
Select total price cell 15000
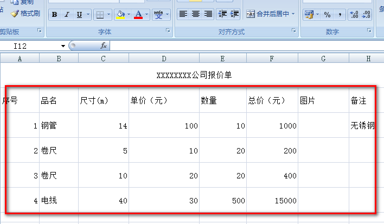point(272,200)
